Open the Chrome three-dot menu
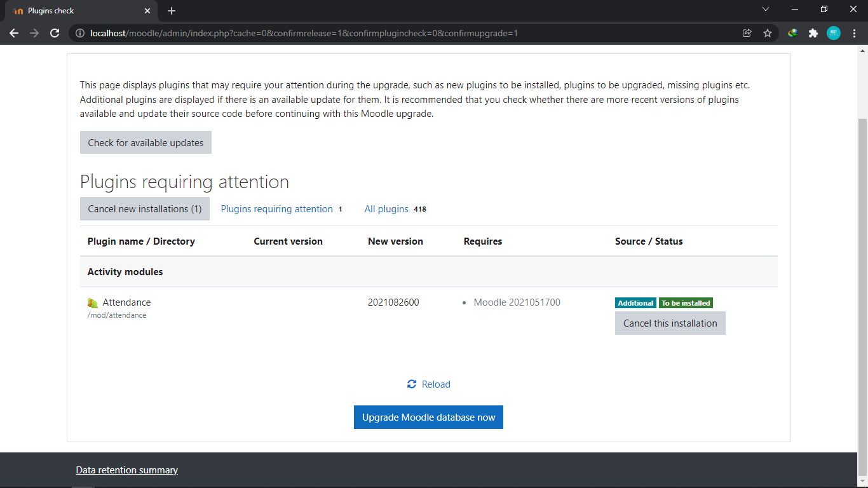Viewport: 868px width, 488px height. point(853,33)
